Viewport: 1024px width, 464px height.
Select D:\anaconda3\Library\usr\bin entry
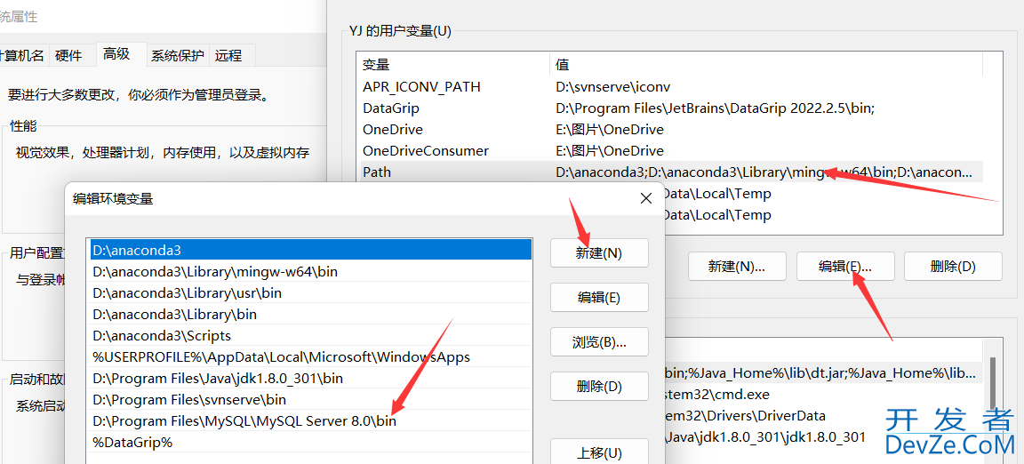(311, 292)
